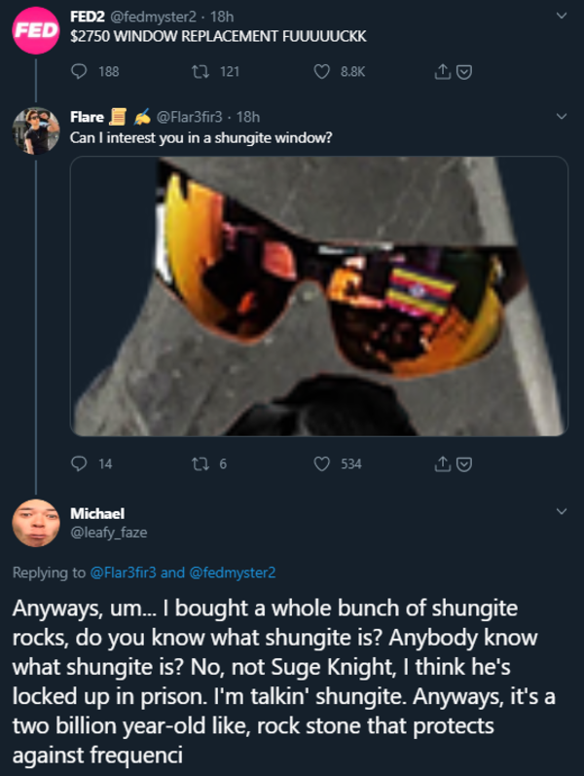Open Flare's profile avatar
The height and width of the screenshot is (776, 584).
pos(35,129)
